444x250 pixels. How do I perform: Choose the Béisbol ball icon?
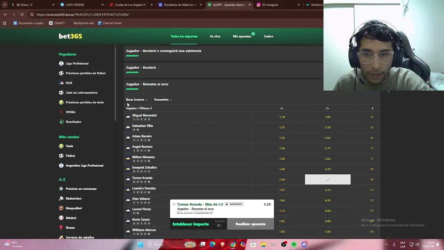(x=61, y=218)
